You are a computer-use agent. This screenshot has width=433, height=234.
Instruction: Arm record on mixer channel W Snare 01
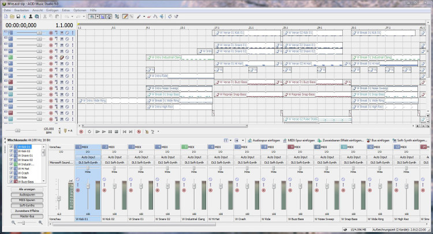point(131,190)
